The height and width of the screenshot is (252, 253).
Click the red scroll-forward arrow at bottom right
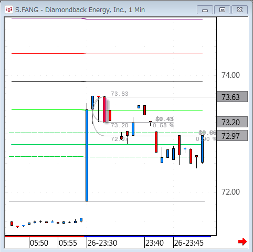(x=243, y=242)
